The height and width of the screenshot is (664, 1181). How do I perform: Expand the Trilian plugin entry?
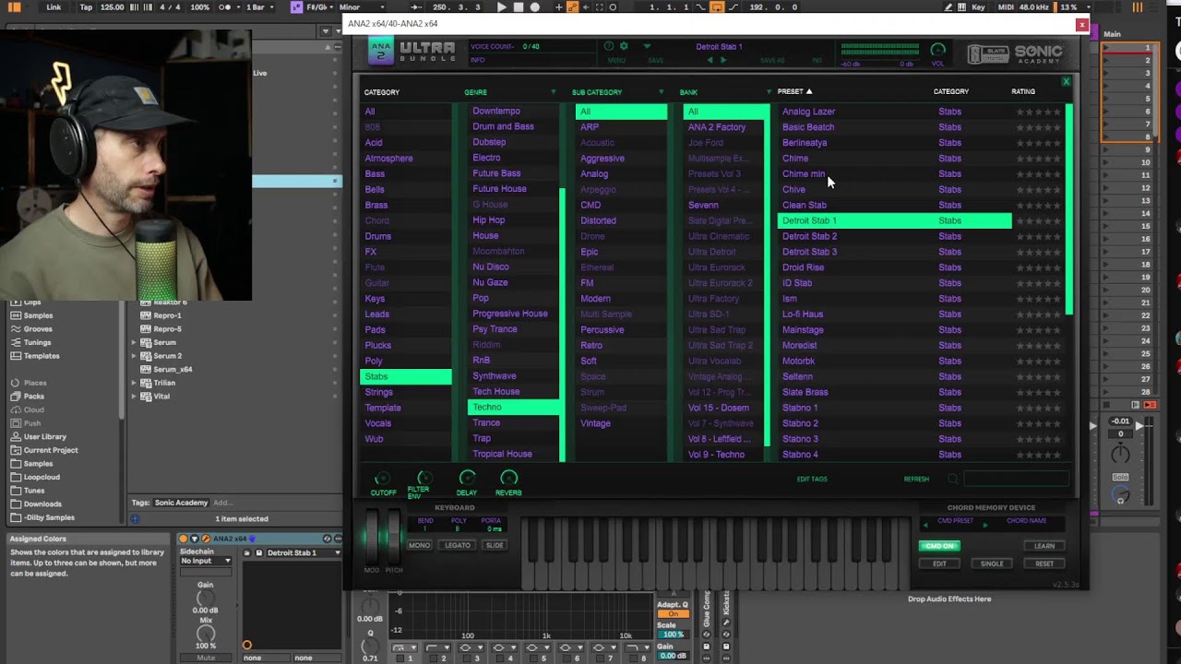(134, 383)
